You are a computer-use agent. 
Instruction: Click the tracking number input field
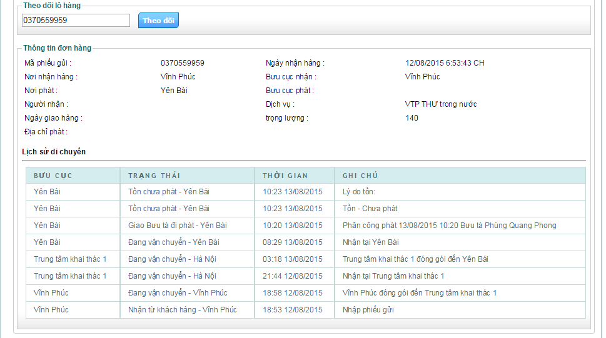coord(75,21)
